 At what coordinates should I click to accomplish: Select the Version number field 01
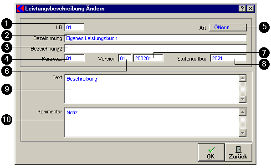pos(125,58)
